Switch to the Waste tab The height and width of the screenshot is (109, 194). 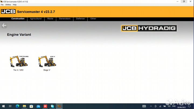50,19
